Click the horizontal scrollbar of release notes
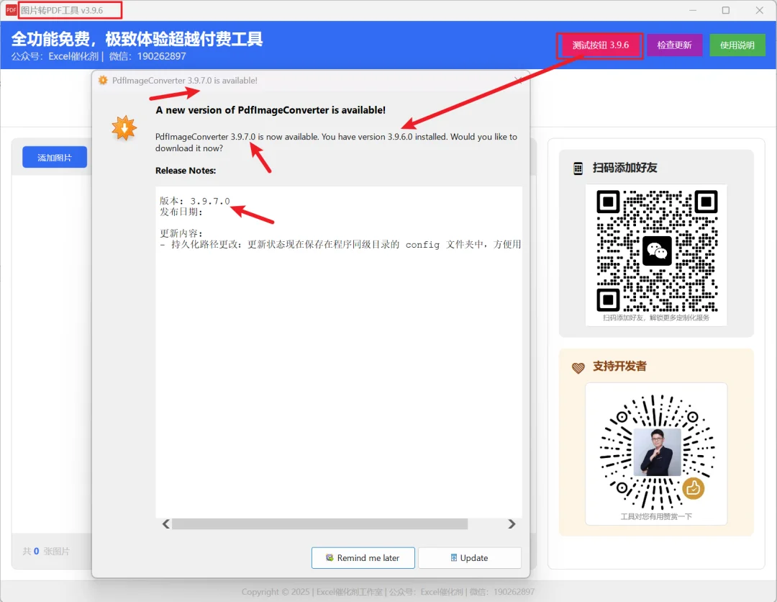The image size is (777, 602). click(319, 524)
